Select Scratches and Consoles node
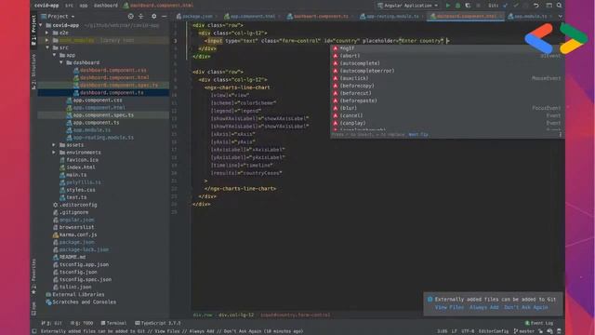Image resolution: width=595 pixels, height=335 pixels. click(x=85, y=302)
